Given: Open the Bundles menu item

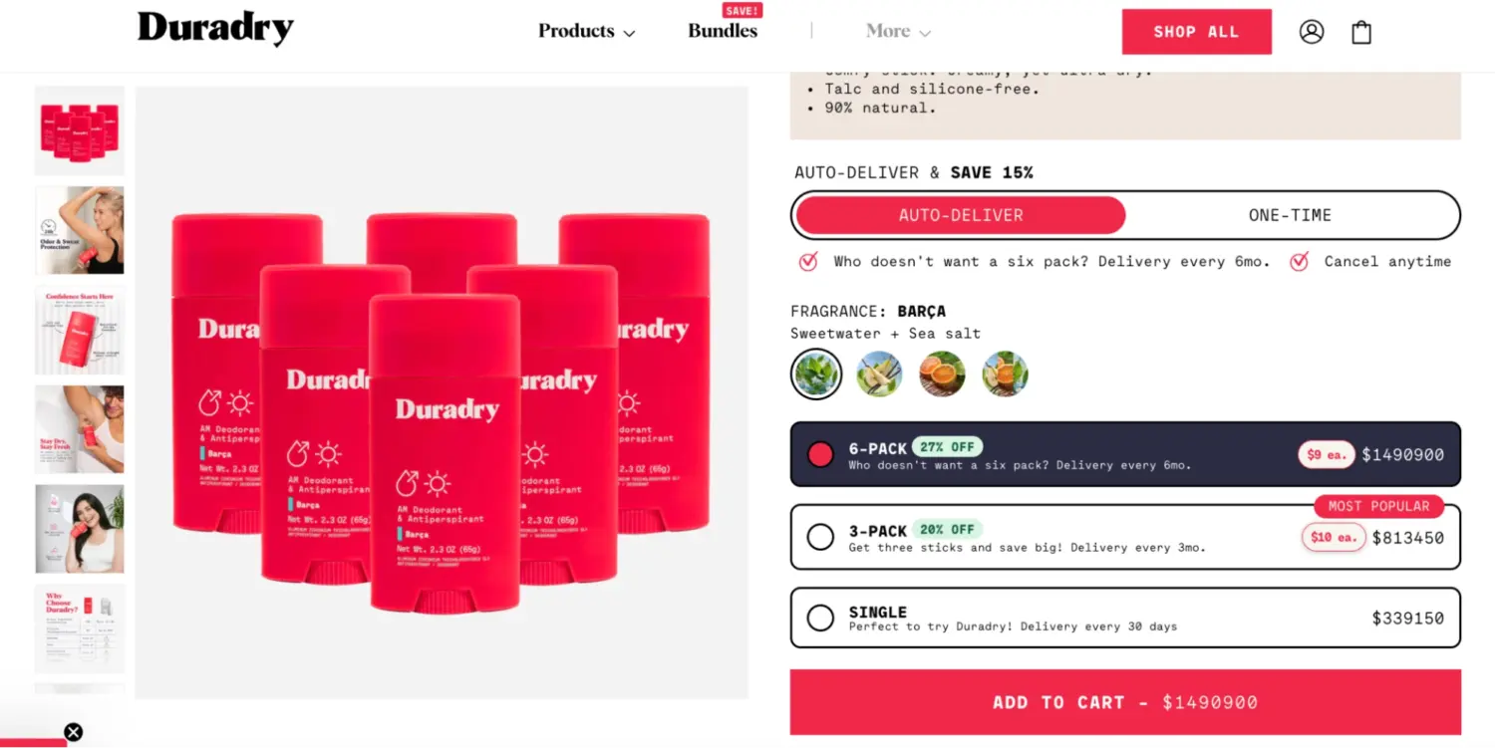Looking at the screenshot, I should (x=723, y=31).
